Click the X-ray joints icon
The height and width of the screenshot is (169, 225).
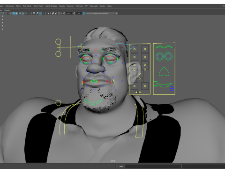point(59,13)
